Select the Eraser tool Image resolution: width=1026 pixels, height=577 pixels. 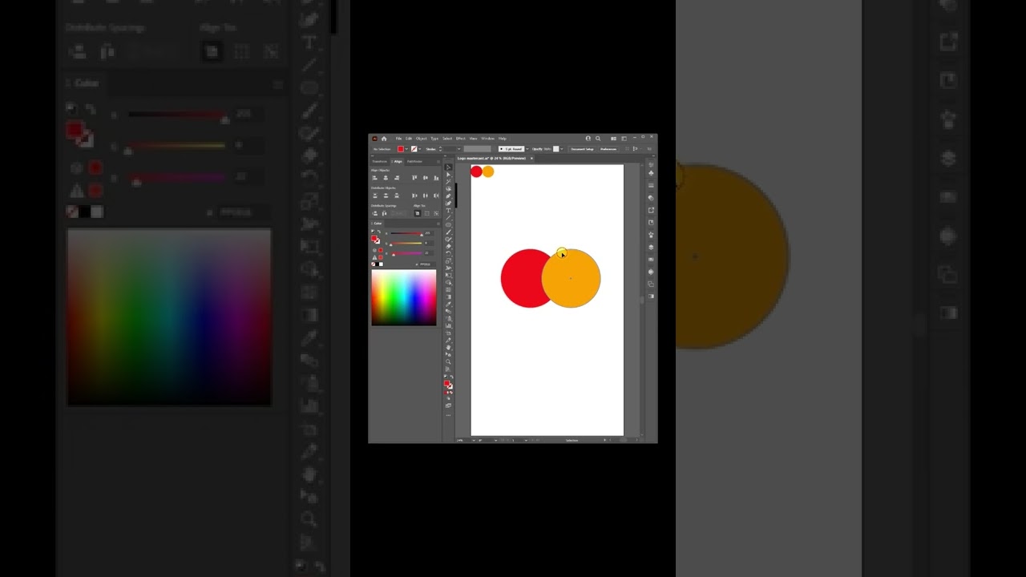click(448, 247)
